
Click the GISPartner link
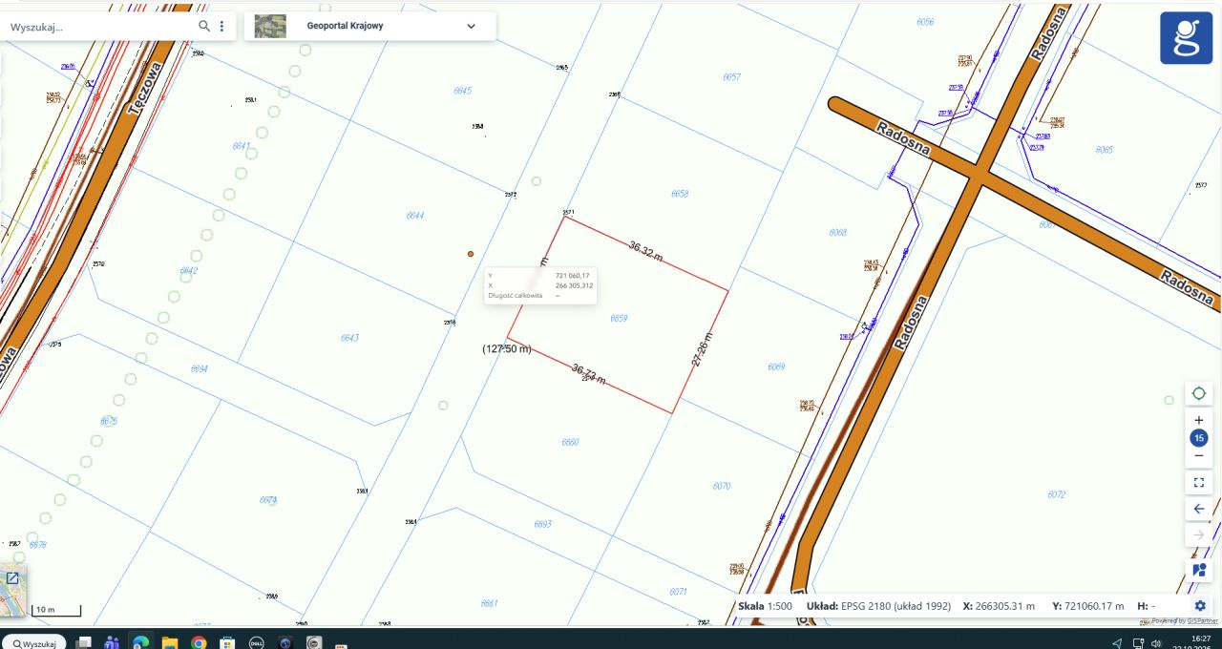1202,621
